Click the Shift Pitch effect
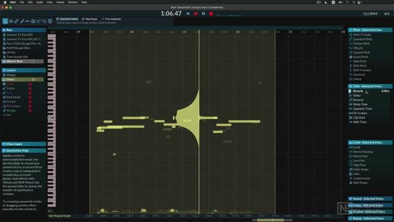The width and height of the screenshot is (394, 222). tap(360, 66)
